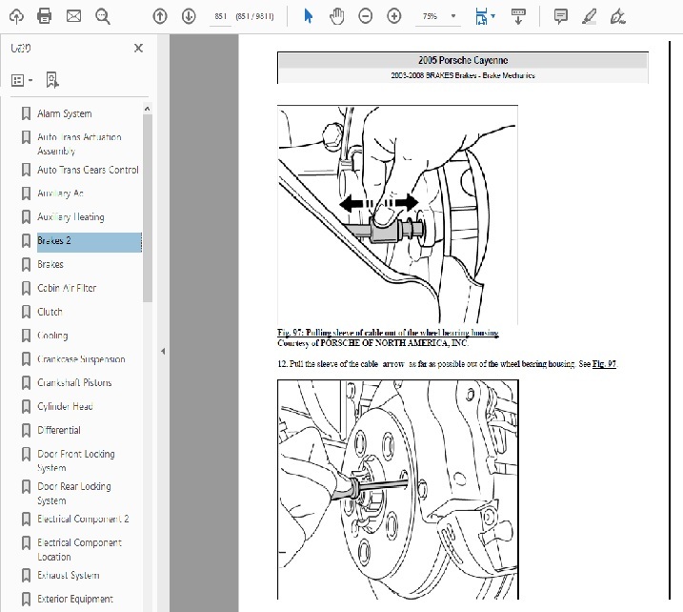Click bookmark icon beside Clutch
Screen dimensions: 683x612
pos(26,312)
